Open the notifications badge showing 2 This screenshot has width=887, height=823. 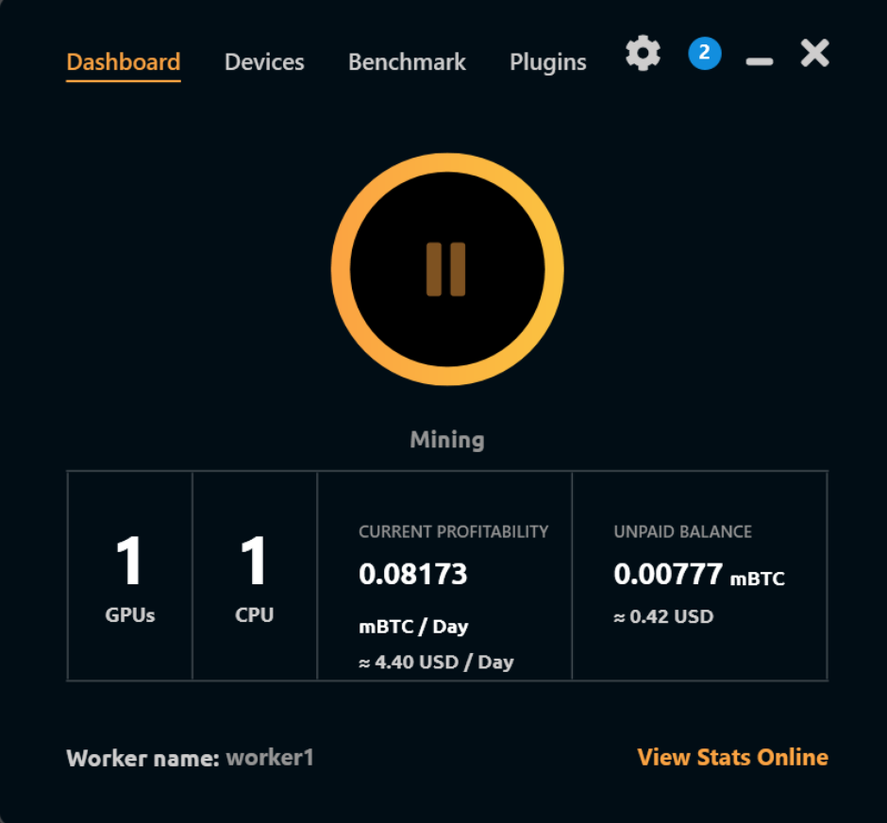704,53
